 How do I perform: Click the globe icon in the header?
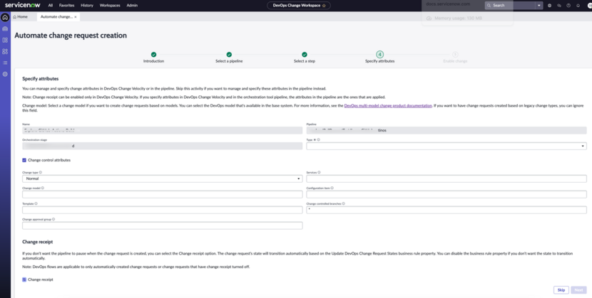pos(550,6)
